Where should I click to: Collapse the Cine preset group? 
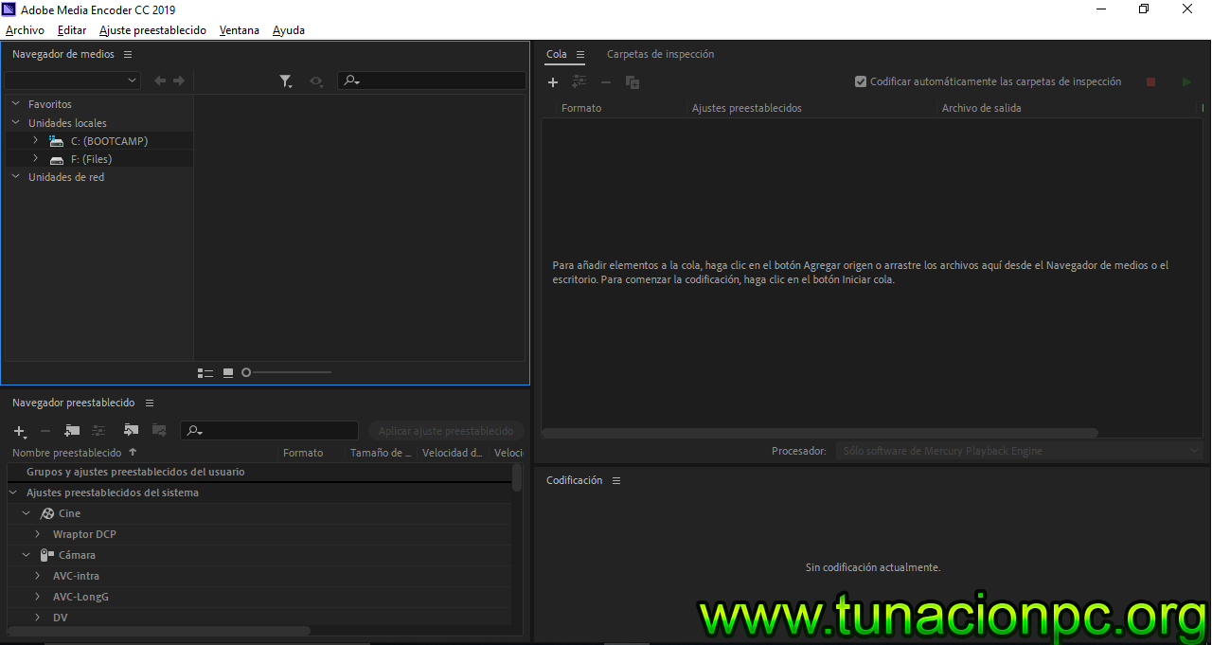click(27, 513)
